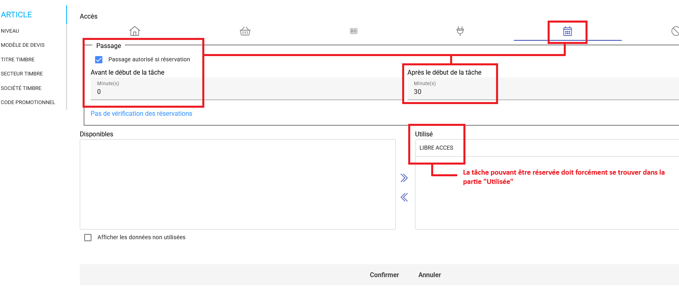The width and height of the screenshot is (679, 286).
Task: Select the shopping basket tab icon
Action: point(245,31)
